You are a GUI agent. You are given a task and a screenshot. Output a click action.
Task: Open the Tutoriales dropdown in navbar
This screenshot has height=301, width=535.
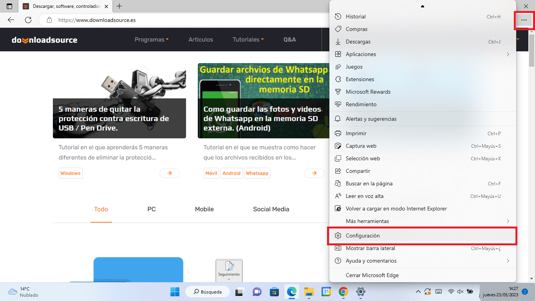click(248, 40)
